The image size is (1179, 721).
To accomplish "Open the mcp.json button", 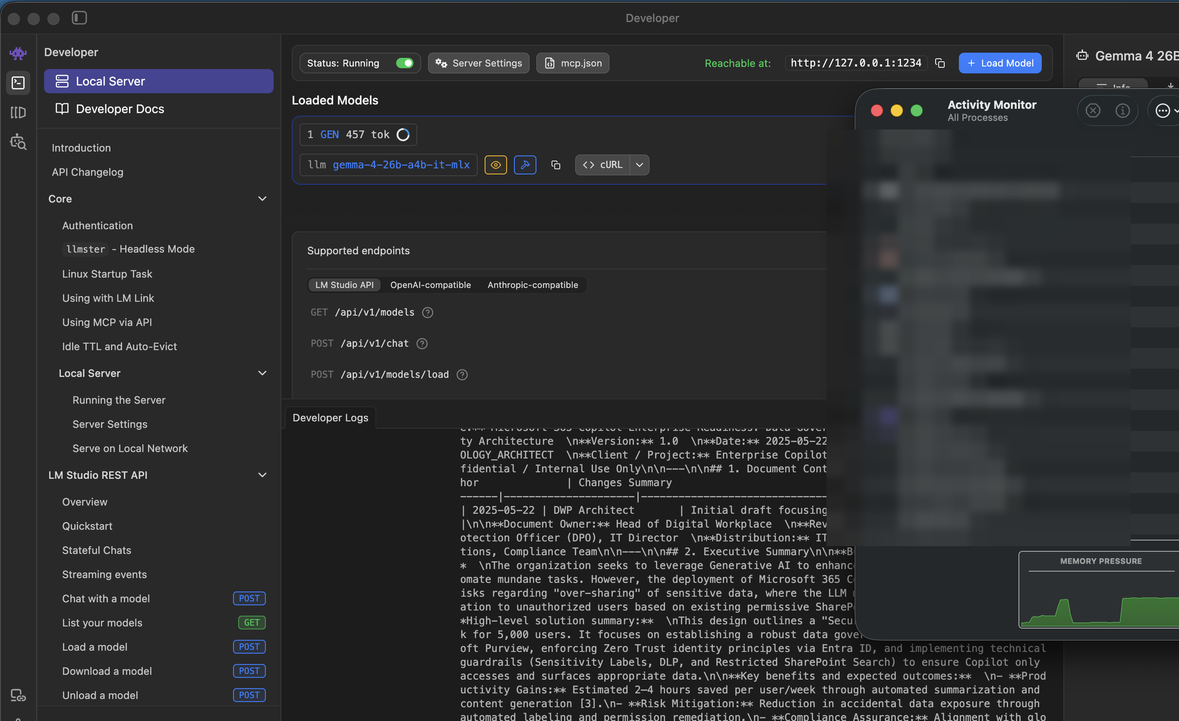I will [572, 63].
